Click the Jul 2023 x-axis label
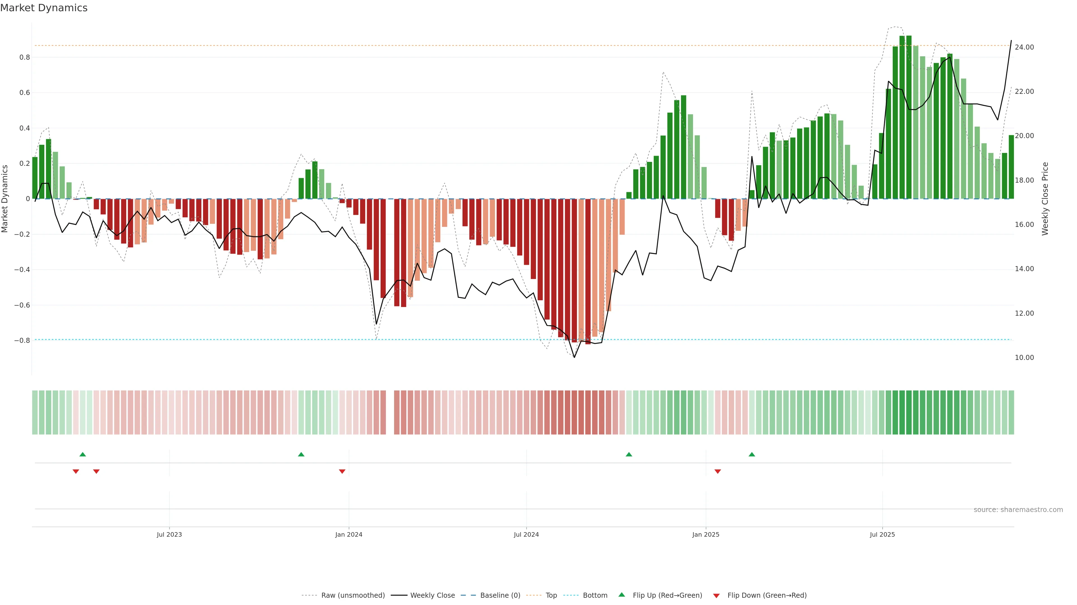This screenshot has width=1077, height=605. 169,534
